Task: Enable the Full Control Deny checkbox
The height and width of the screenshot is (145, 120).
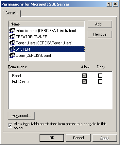Action: pyautogui.click(x=100, y=81)
